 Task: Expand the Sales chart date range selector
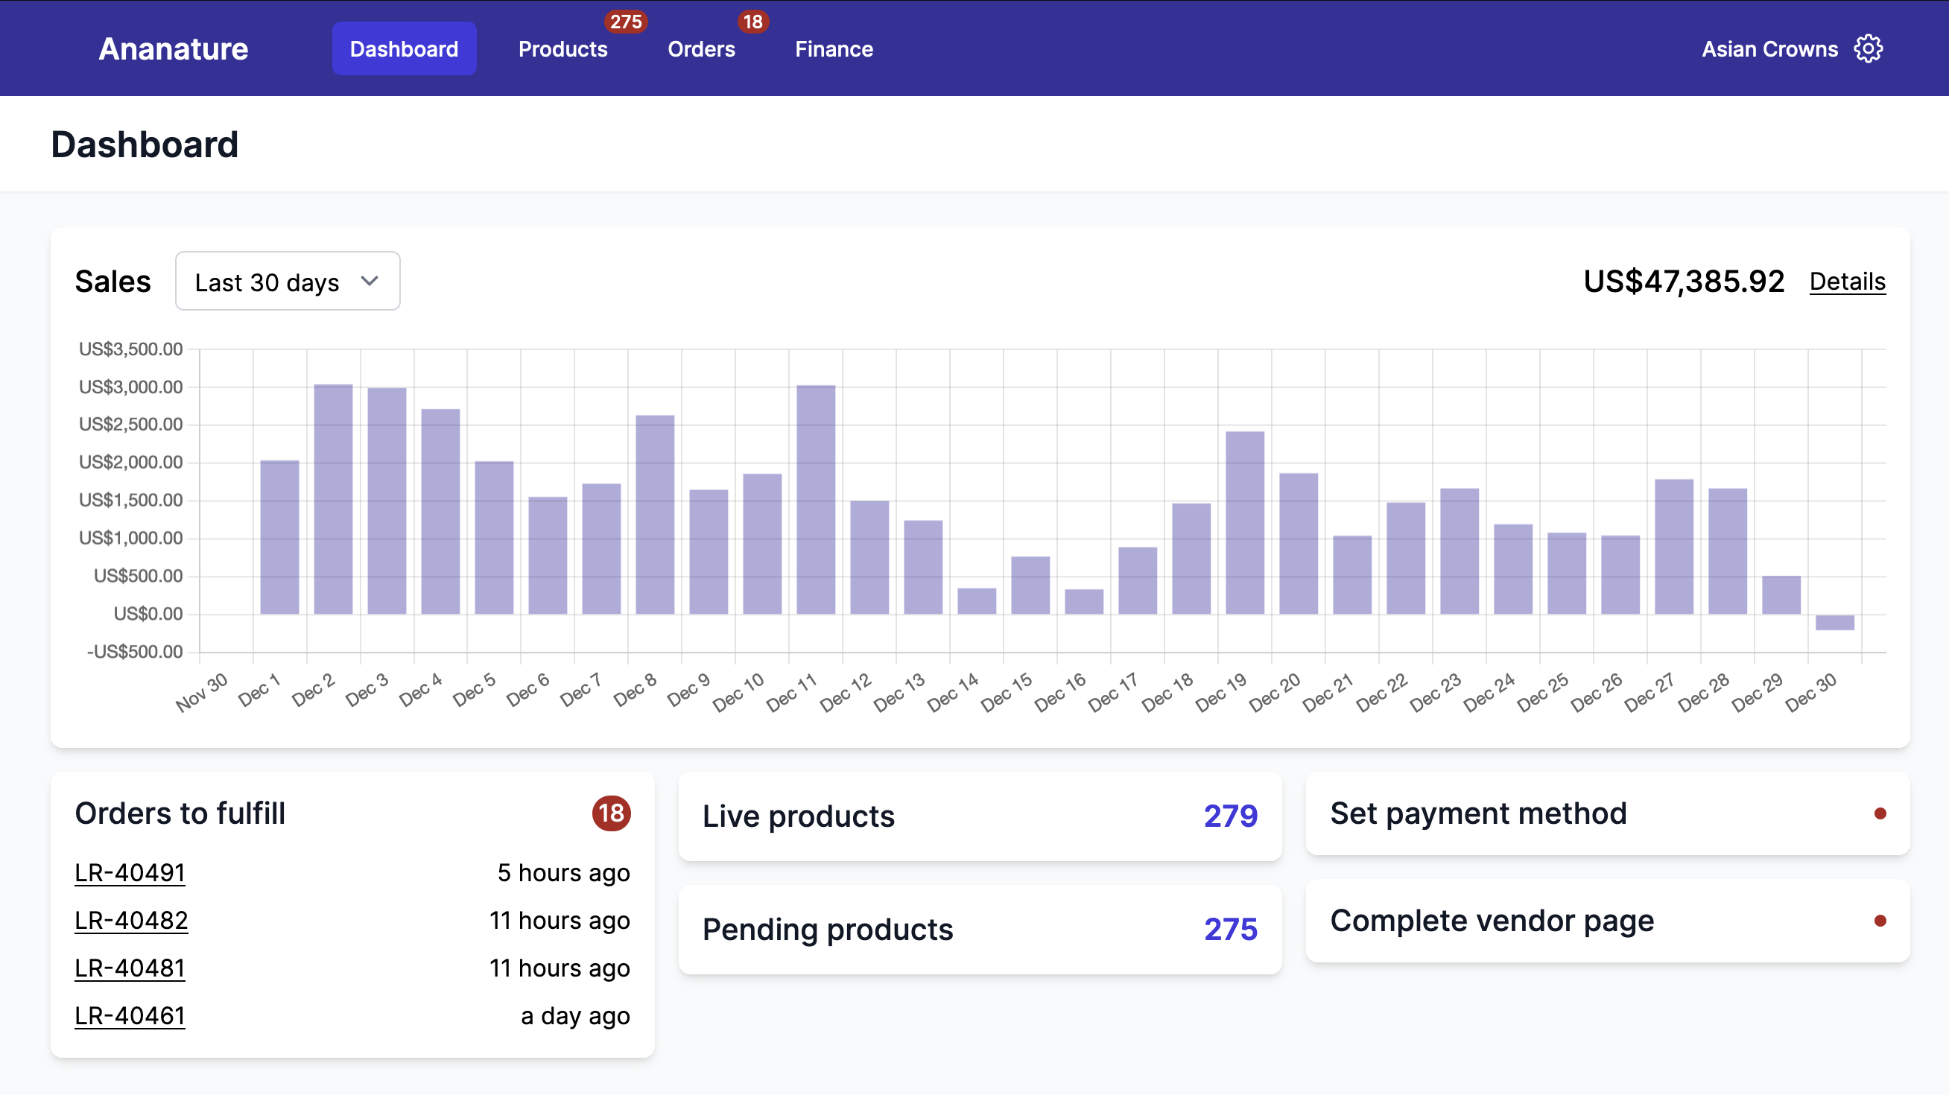point(286,281)
